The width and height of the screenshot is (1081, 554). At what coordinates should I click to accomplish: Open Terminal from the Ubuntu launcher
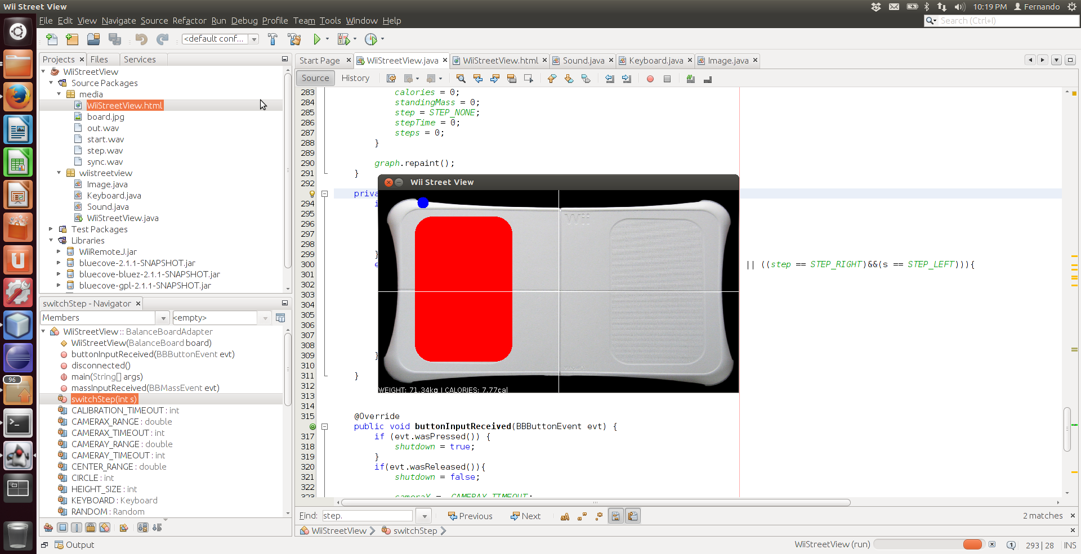[x=18, y=424]
